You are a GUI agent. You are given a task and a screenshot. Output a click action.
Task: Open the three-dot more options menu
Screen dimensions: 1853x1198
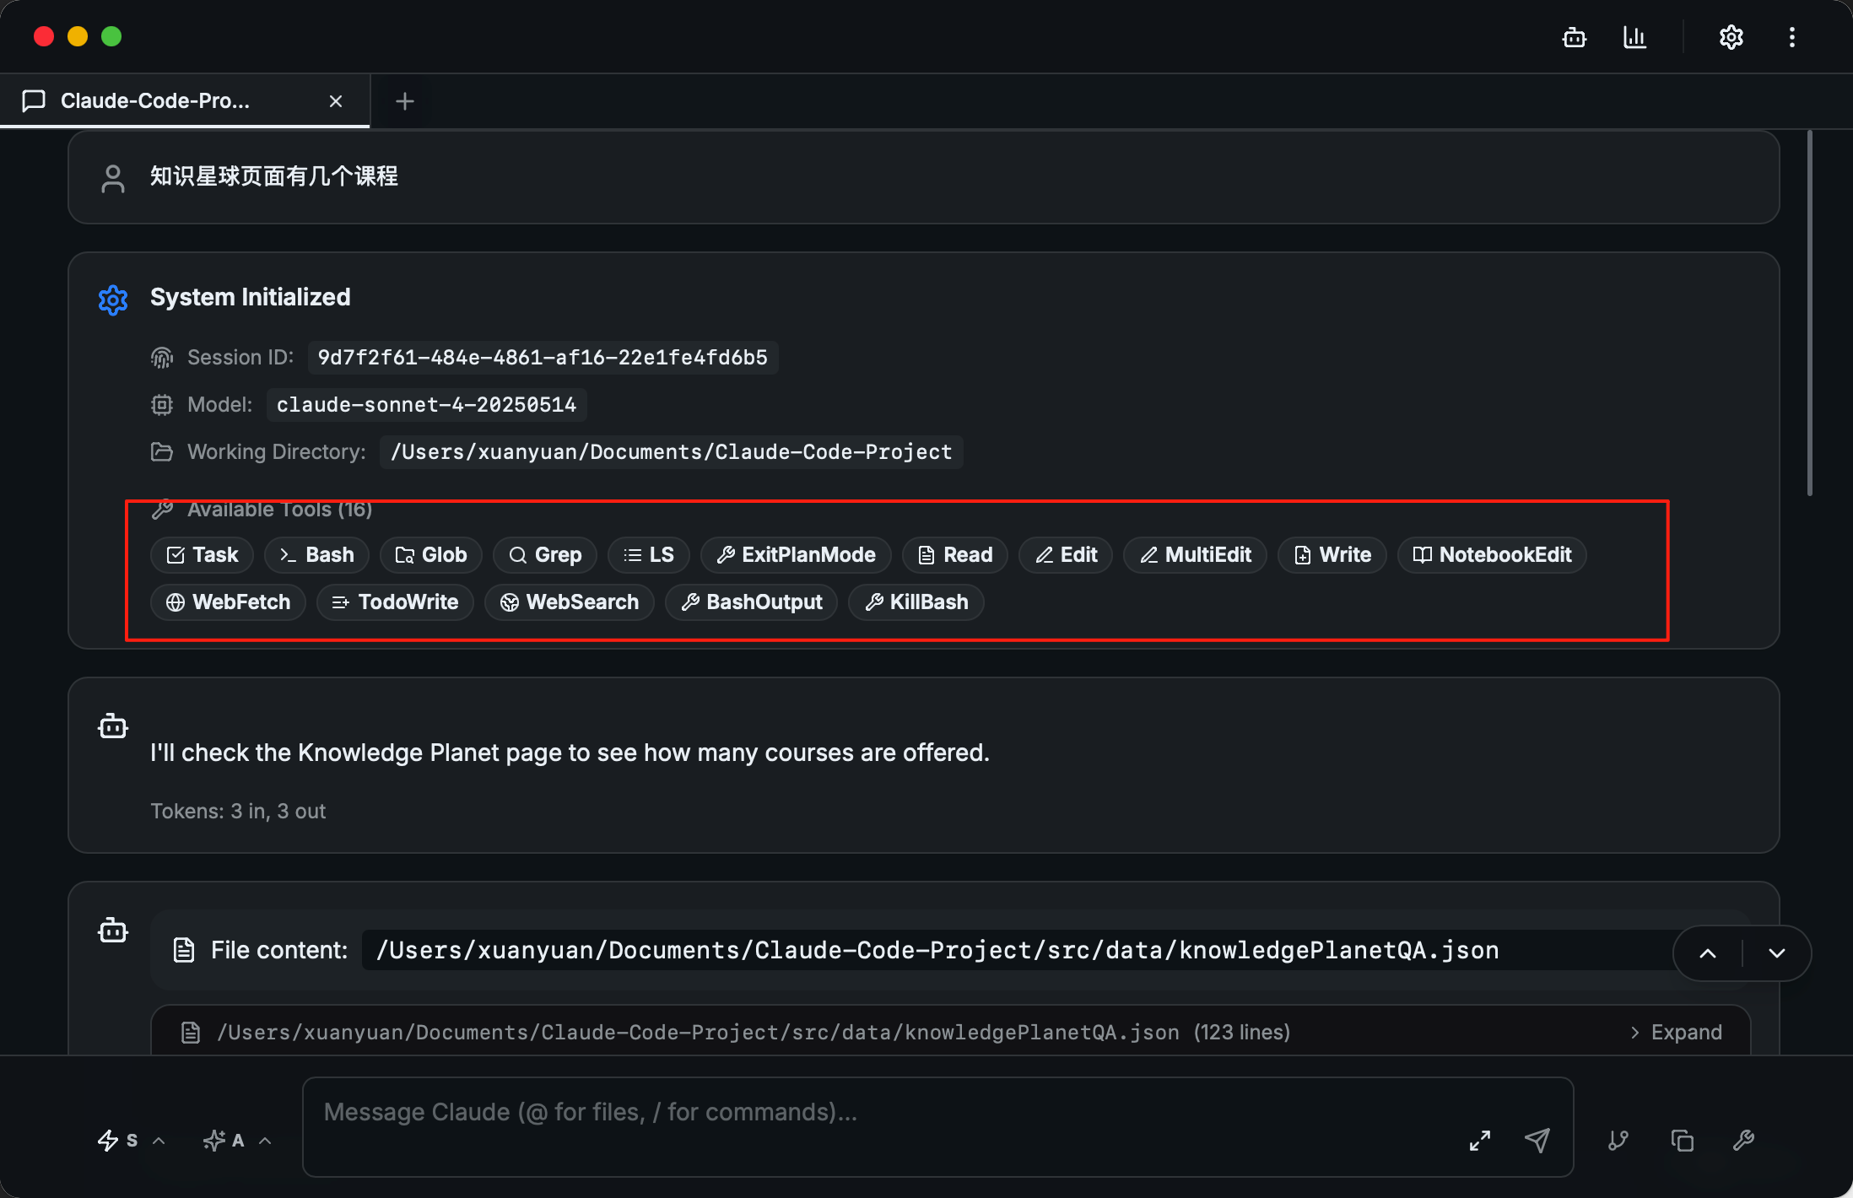1791,38
